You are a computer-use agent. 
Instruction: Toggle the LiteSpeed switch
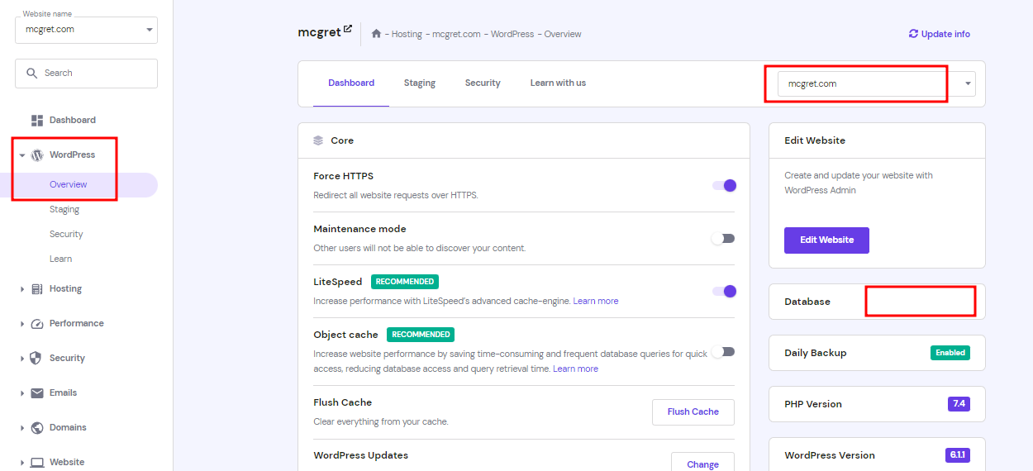tap(724, 291)
